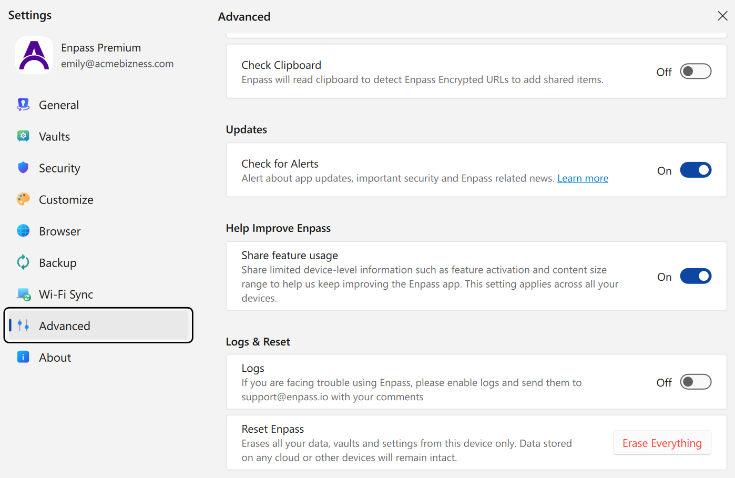This screenshot has height=478, width=735.
Task: Close the Settings window
Action: click(x=722, y=16)
